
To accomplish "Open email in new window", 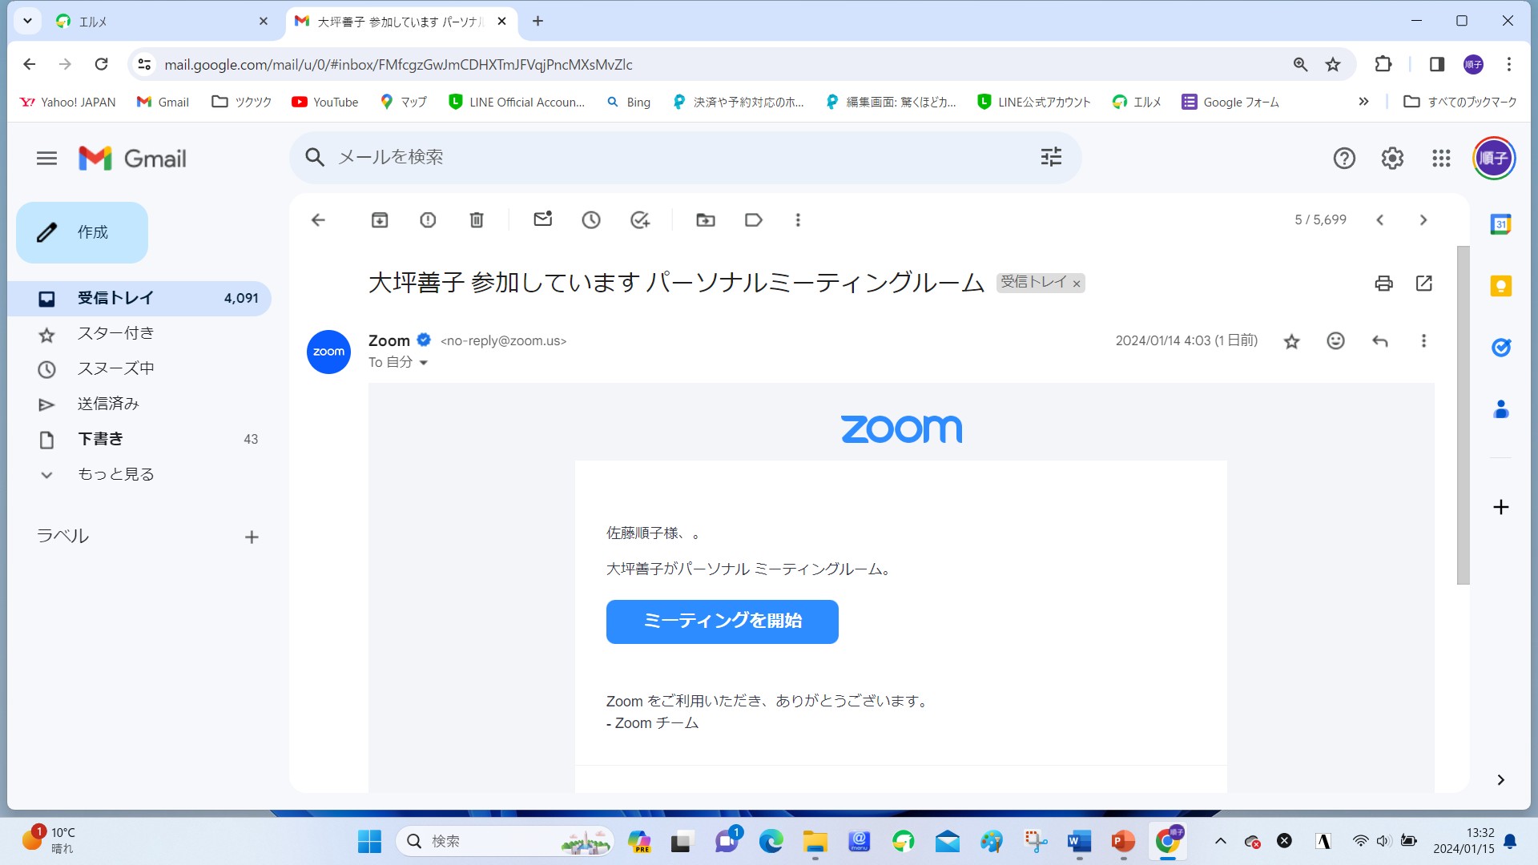I will [1424, 284].
